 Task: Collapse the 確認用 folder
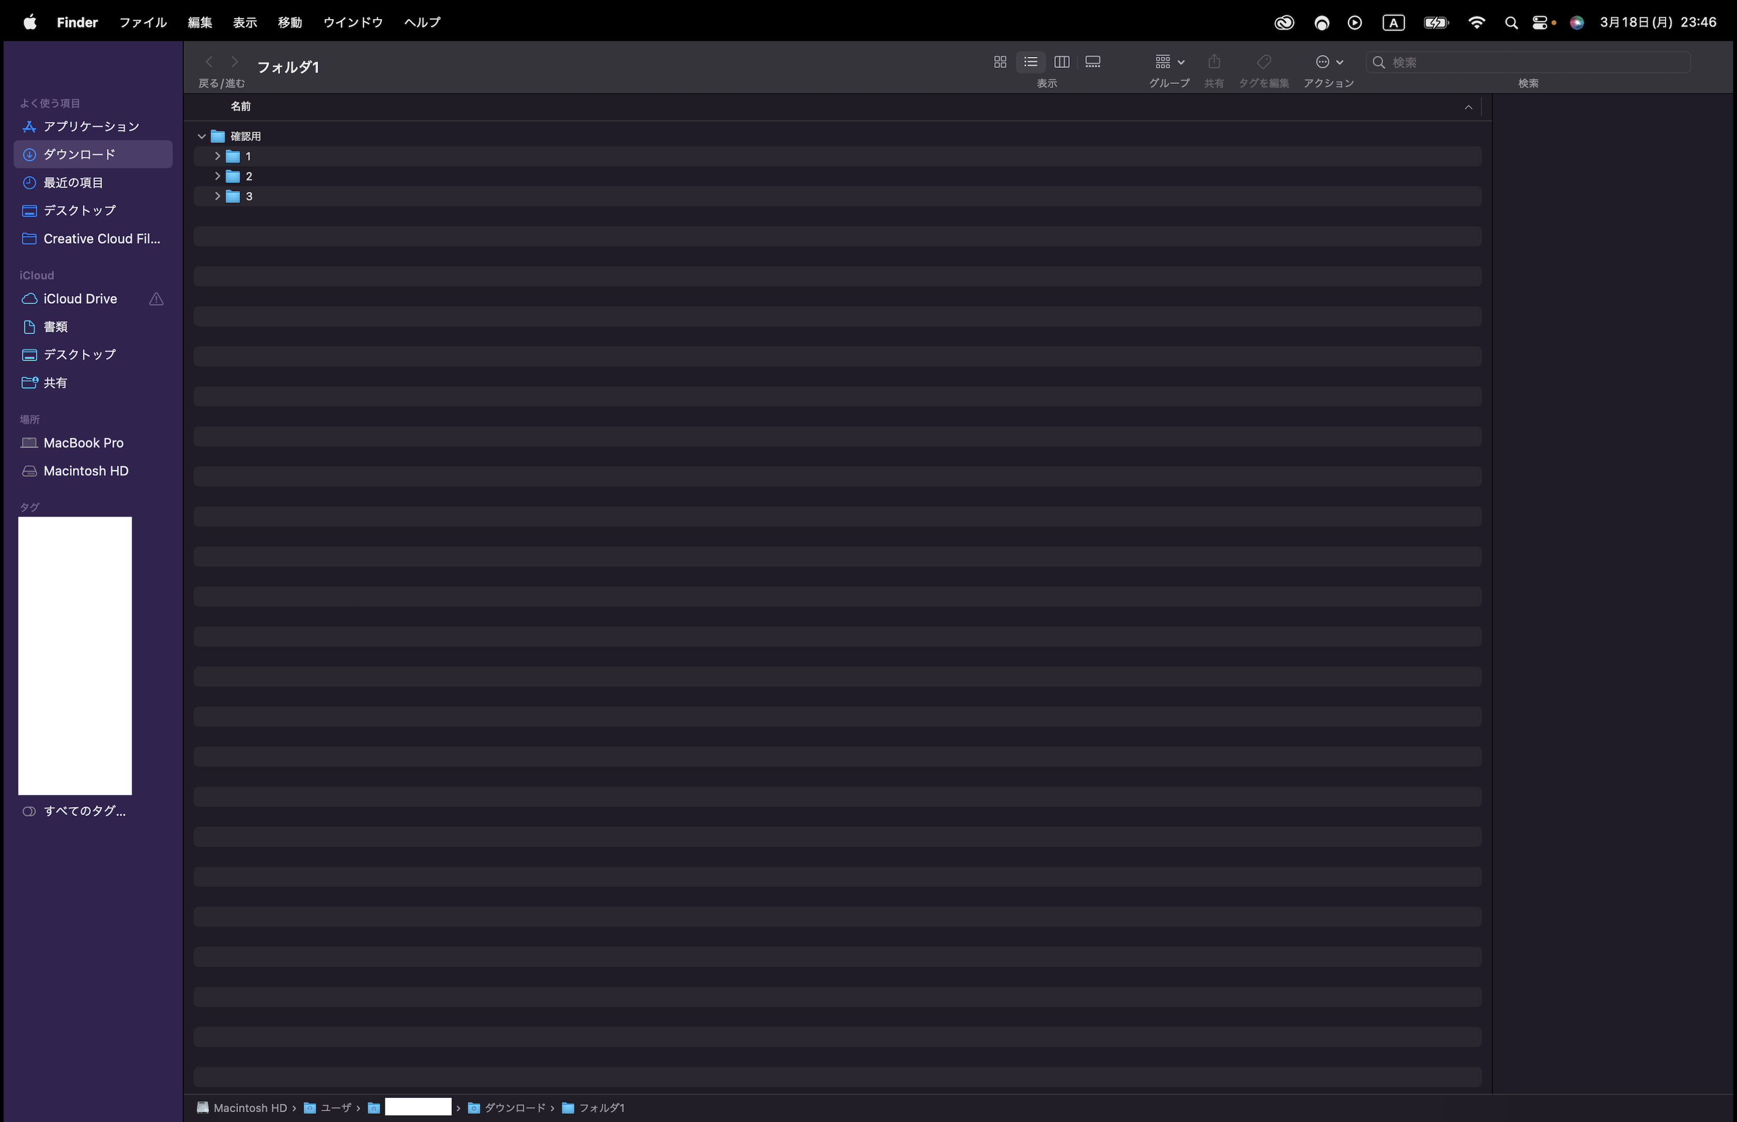pos(202,136)
